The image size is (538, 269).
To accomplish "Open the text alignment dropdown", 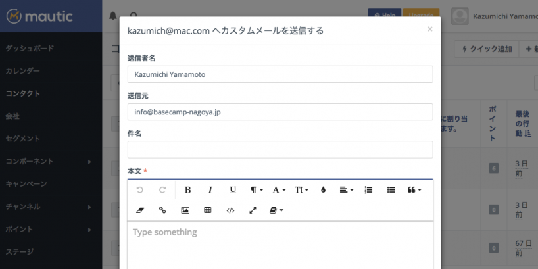I will tap(346, 190).
